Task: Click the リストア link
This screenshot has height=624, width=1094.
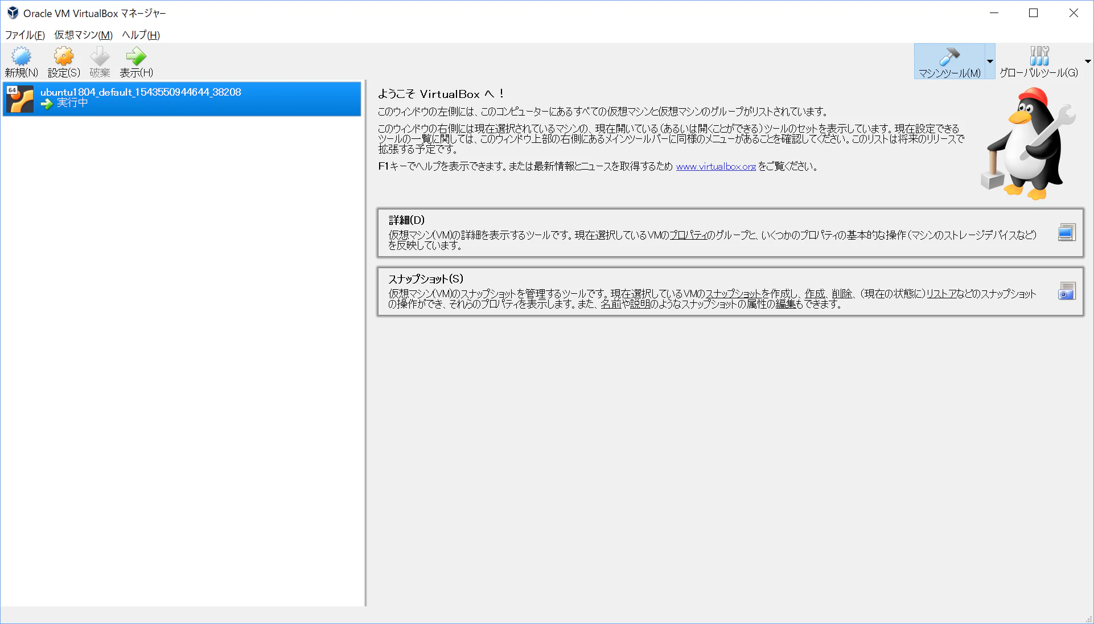Action: coord(941,294)
